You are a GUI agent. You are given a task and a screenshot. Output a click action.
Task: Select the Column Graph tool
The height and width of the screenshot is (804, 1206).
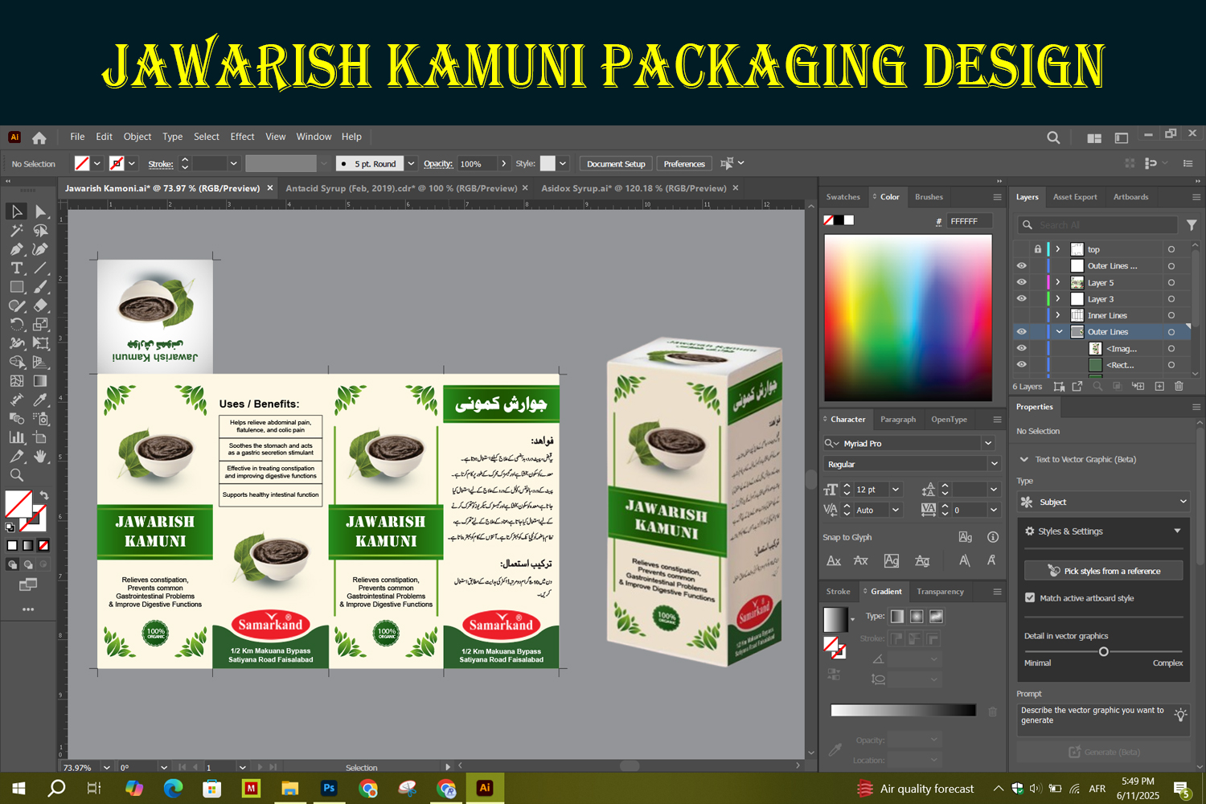[16, 437]
